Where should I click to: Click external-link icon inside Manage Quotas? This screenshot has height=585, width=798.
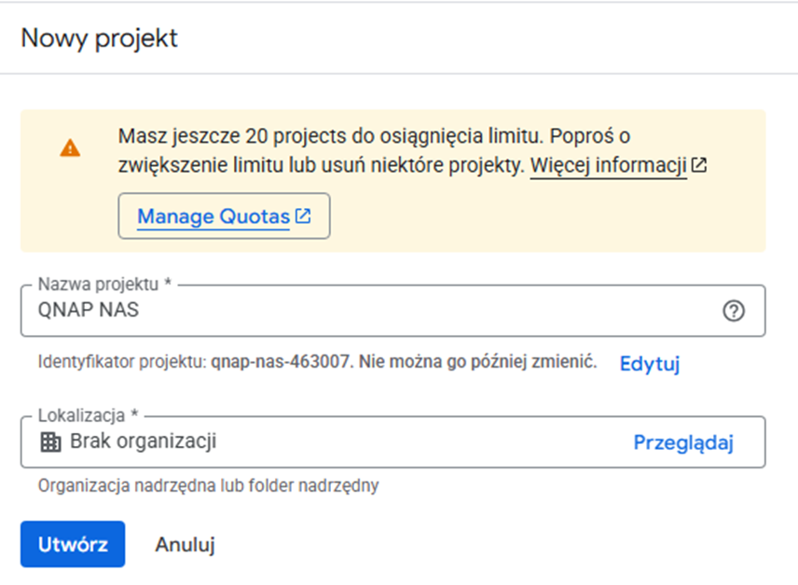303,216
